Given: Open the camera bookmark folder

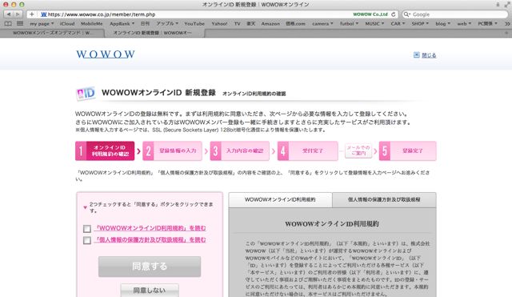Looking at the screenshot, I should coord(322,23).
